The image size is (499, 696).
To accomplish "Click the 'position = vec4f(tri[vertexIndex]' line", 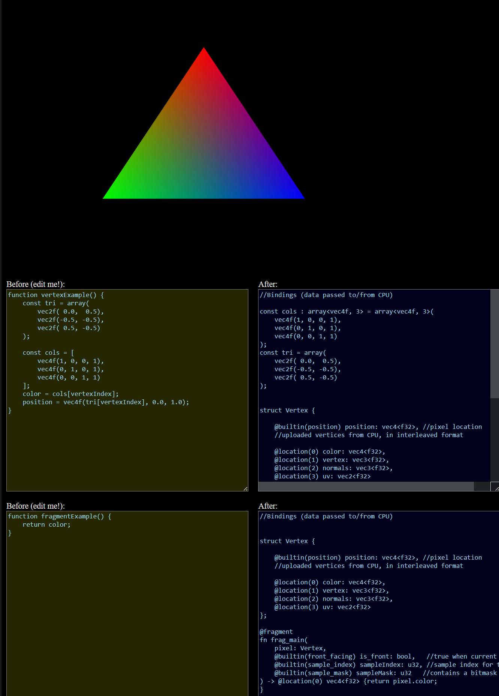I will [x=106, y=402].
